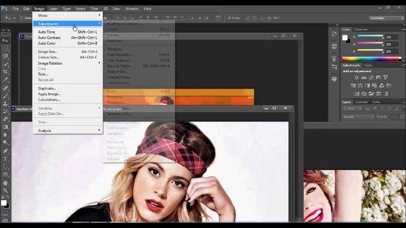
Task: Select the Eyedropper tool
Action: [5, 80]
